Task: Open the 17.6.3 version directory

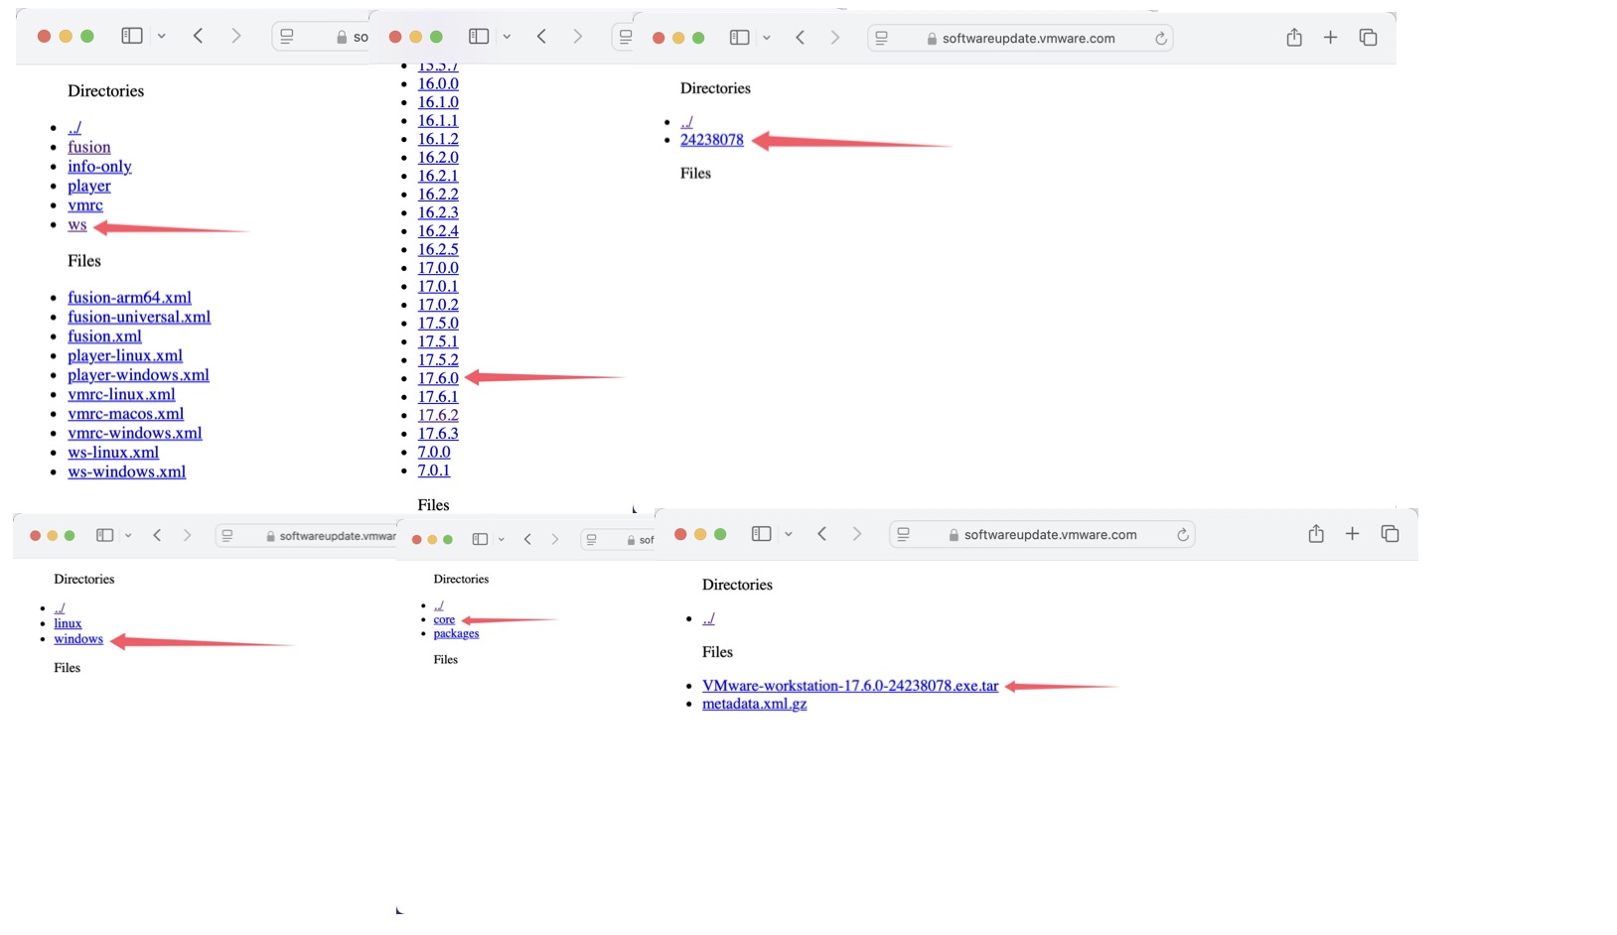Action: click(x=438, y=434)
